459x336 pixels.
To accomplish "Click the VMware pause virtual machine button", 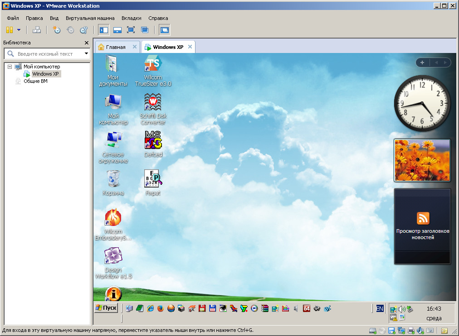I will coord(10,30).
